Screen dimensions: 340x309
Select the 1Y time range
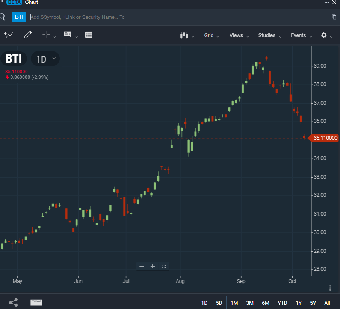point(299,303)
